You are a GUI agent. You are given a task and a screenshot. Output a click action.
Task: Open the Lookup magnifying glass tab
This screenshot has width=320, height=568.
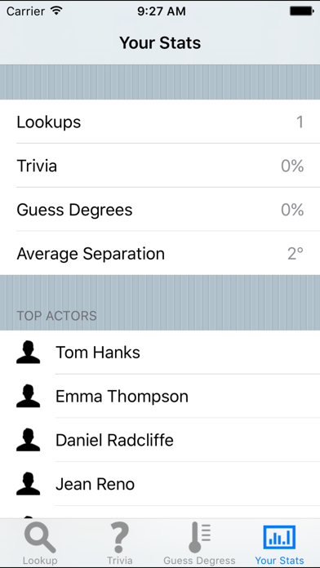[40, 539]
